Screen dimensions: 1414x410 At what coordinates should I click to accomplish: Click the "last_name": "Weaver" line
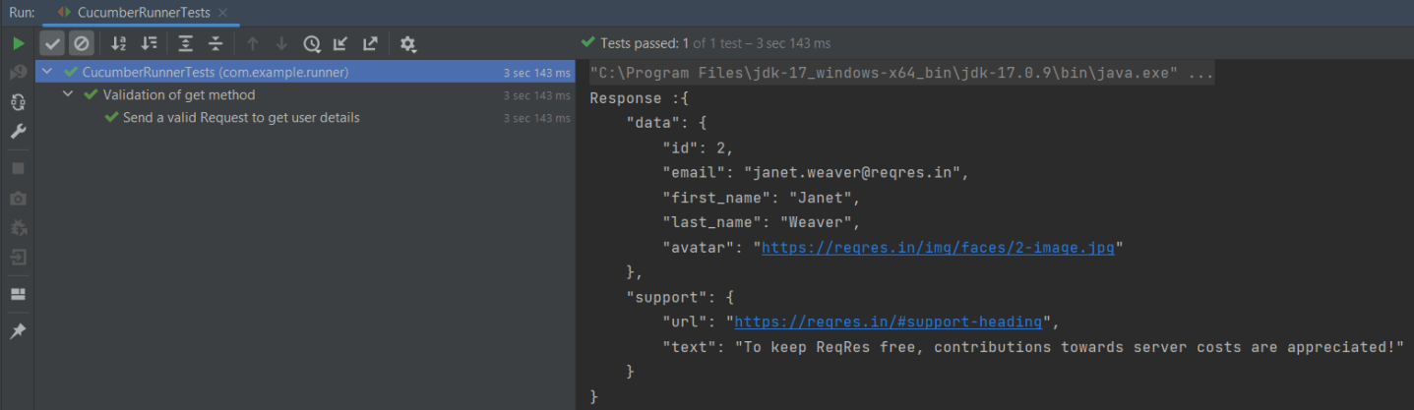[763, 222]
